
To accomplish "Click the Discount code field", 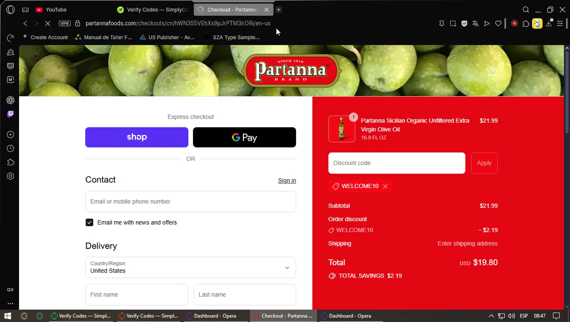I will [397, 163].
